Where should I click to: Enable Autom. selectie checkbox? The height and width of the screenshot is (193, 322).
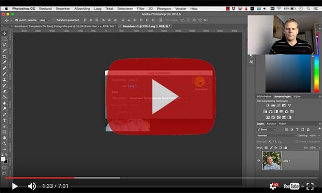coord(17,20)
